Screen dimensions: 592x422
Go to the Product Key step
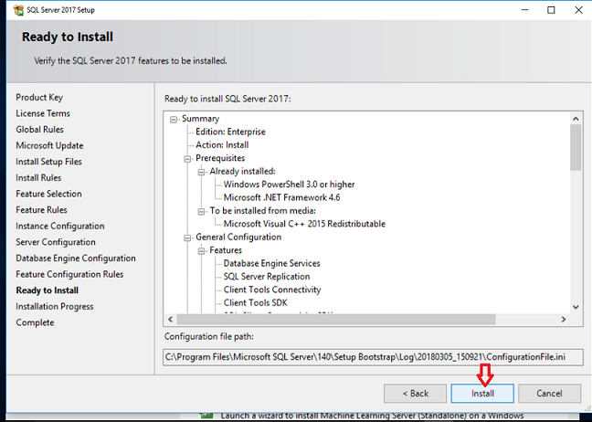(38, 98)
